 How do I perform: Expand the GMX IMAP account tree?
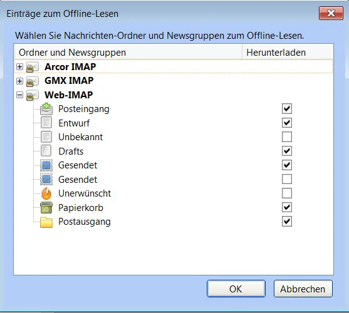20,81
